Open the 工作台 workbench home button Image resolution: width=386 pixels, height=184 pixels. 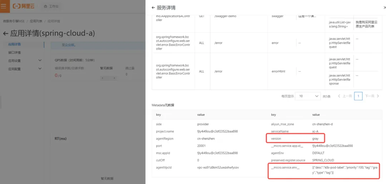point(51,6)
